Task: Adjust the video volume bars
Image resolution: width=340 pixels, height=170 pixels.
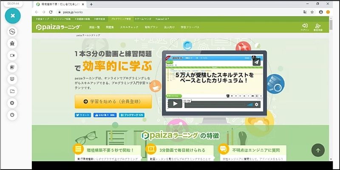Action: [250, 105]
